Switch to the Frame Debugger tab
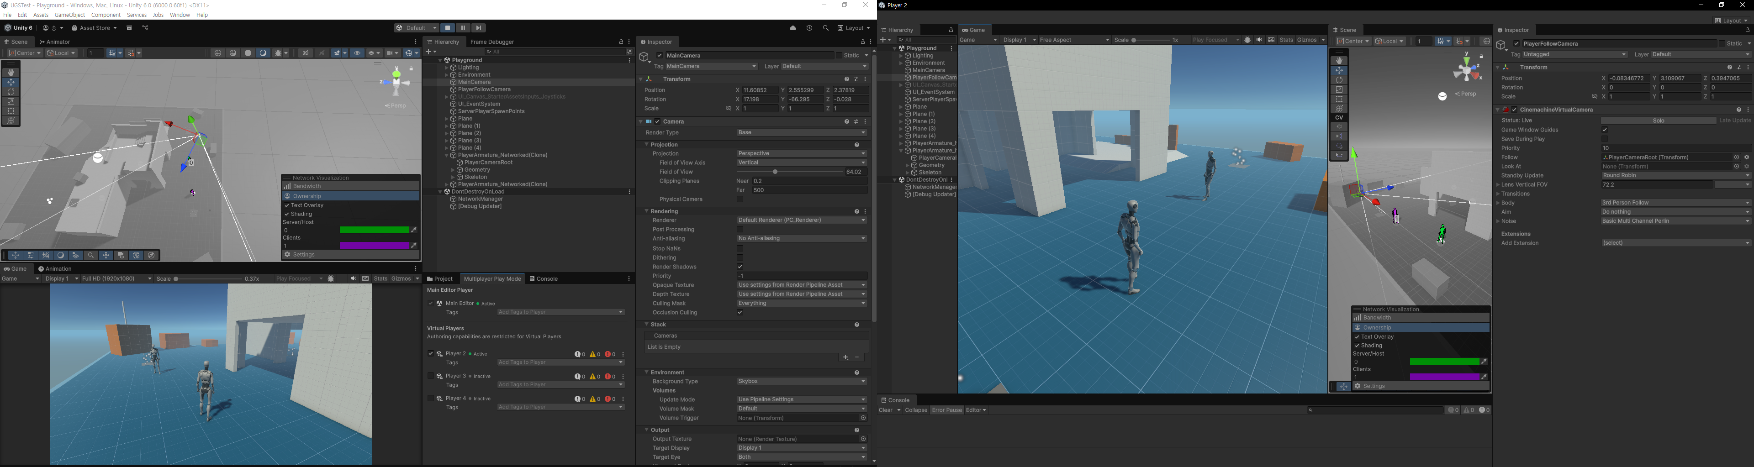 (491, 42)
